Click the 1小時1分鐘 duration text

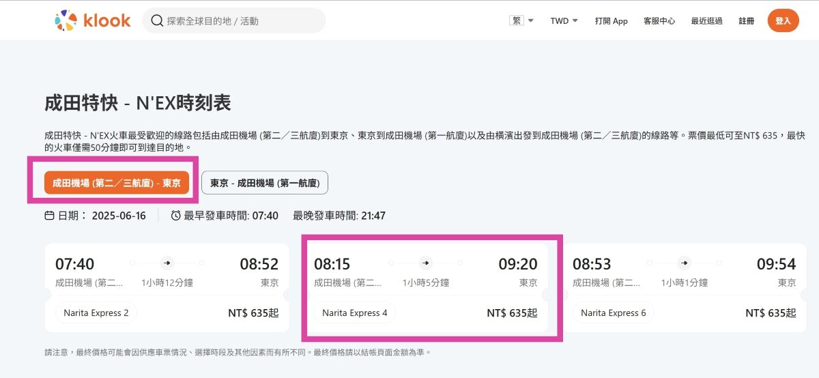click(685, 282)
